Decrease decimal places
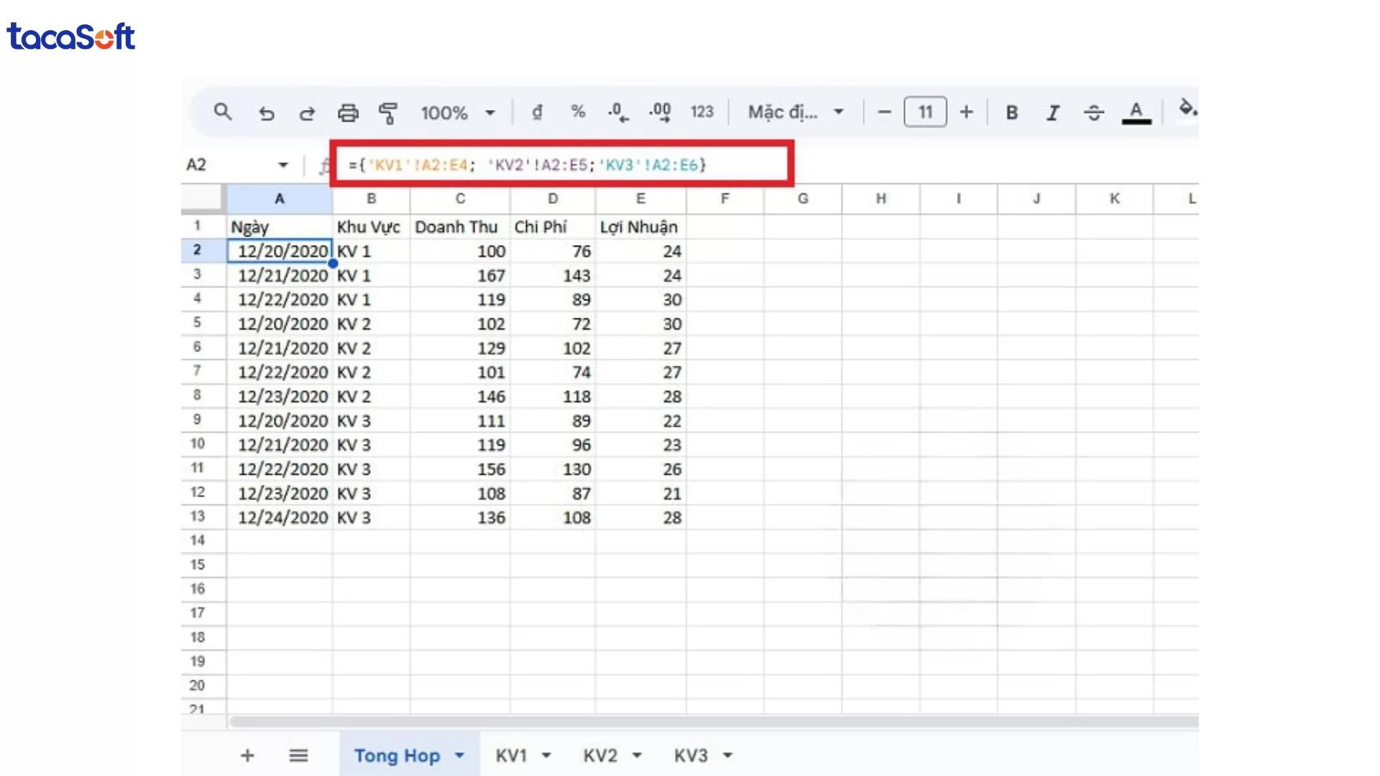The image size is (1380, 776). point(618,112)
